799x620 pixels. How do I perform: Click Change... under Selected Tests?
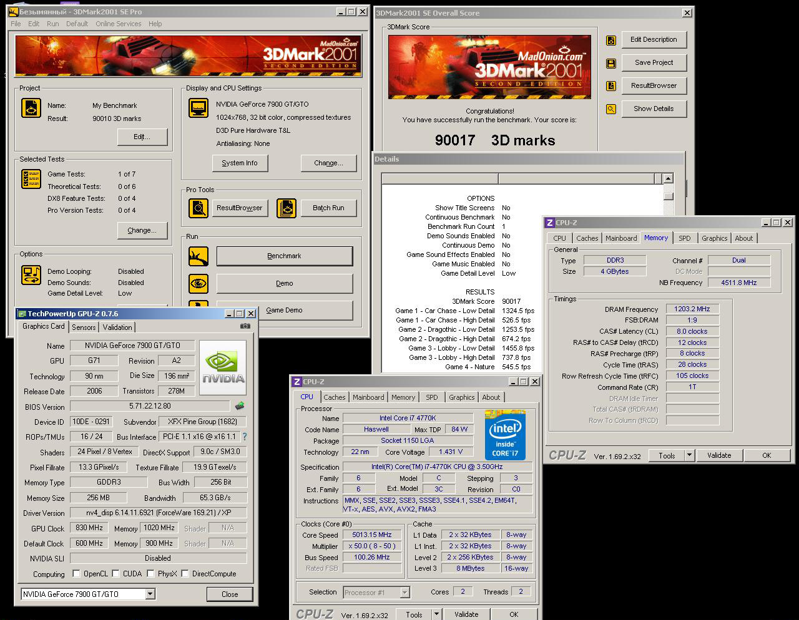(x=142, y=230)
